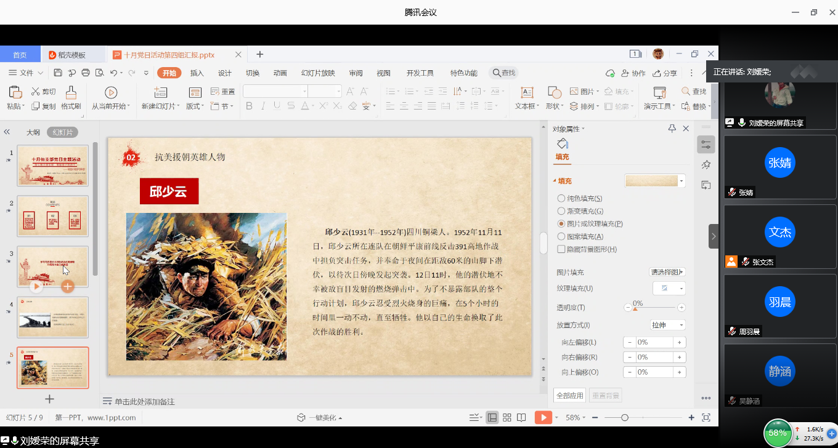Click the animation star sidebar icon
This screenshot has width=838, height=448.
(706, 165)
